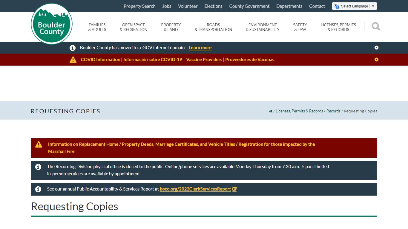Expand the Families & Adults menu
The height and width of the screenshot is (229, 408).
[x=97, y=27]
